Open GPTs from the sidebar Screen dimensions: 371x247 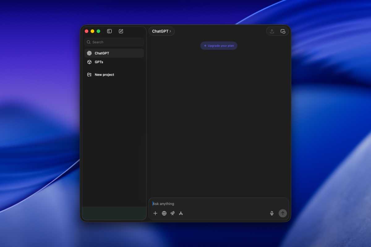click(x=99, y=62)
